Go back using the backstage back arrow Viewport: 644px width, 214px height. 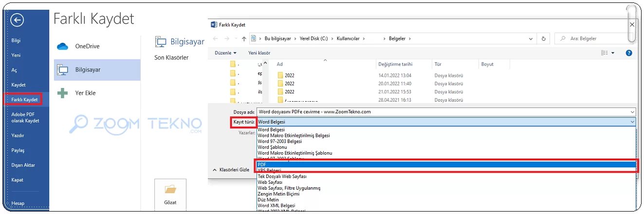(17, 20)
